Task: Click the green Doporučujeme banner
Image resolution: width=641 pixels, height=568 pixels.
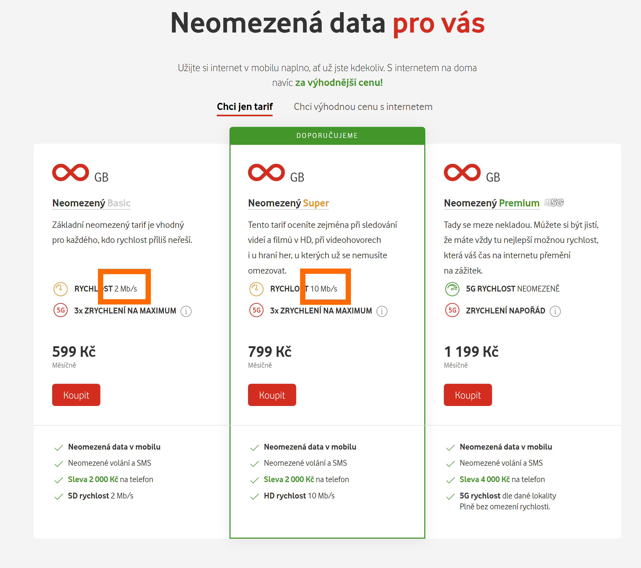Action: pyautogui.click(x=327, y=136)
